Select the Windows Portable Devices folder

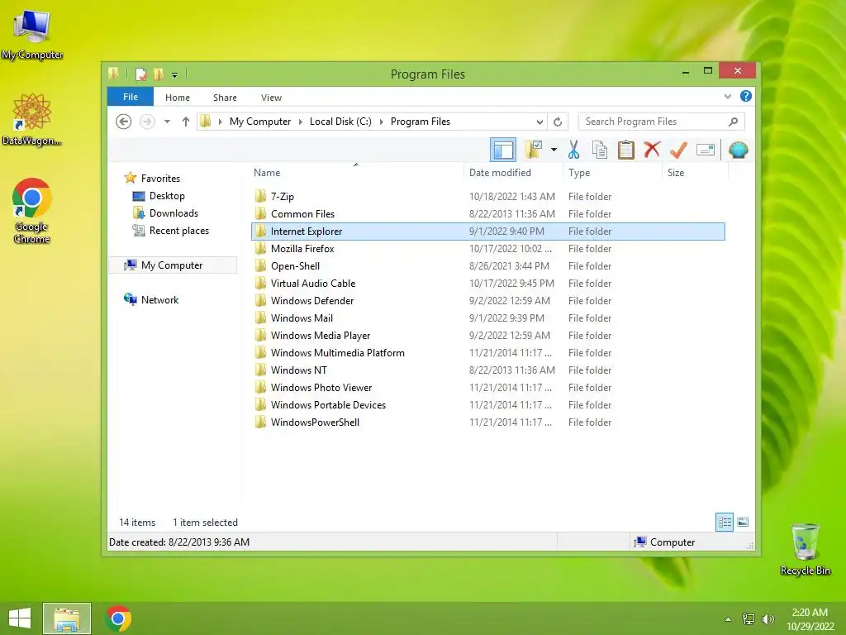(487, 404)
